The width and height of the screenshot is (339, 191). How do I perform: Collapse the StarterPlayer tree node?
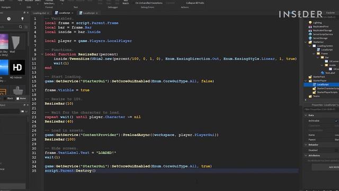point(306,81)
